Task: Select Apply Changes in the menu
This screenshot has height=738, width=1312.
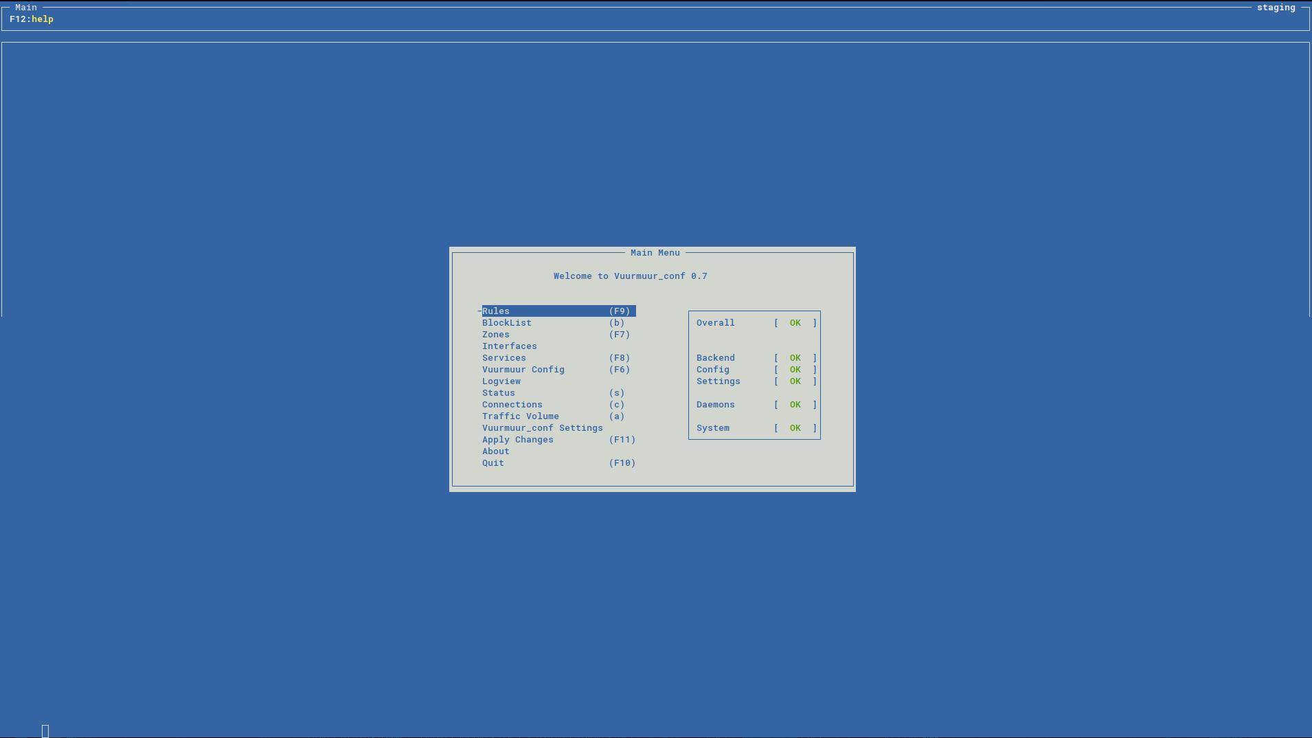Action: 558,440
